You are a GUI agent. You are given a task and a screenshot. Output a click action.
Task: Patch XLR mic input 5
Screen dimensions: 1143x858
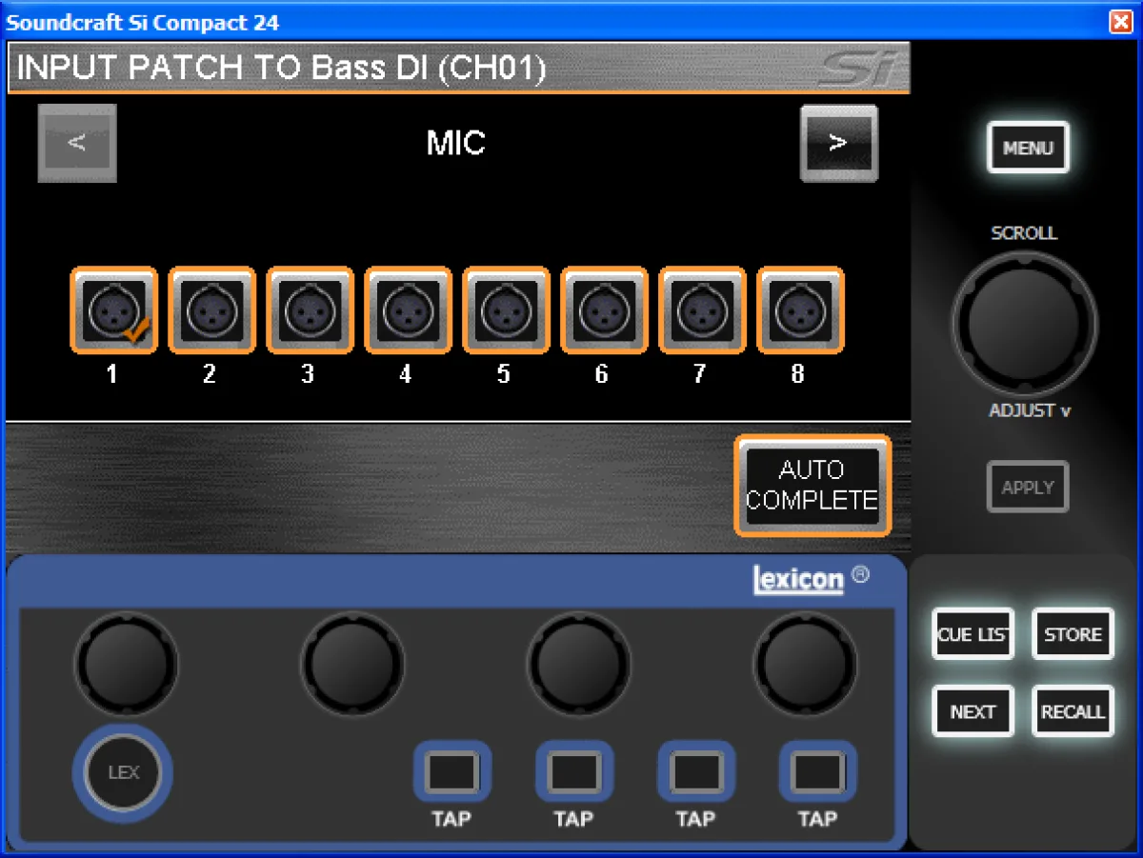pyautogui.click(x=506, y=310)
